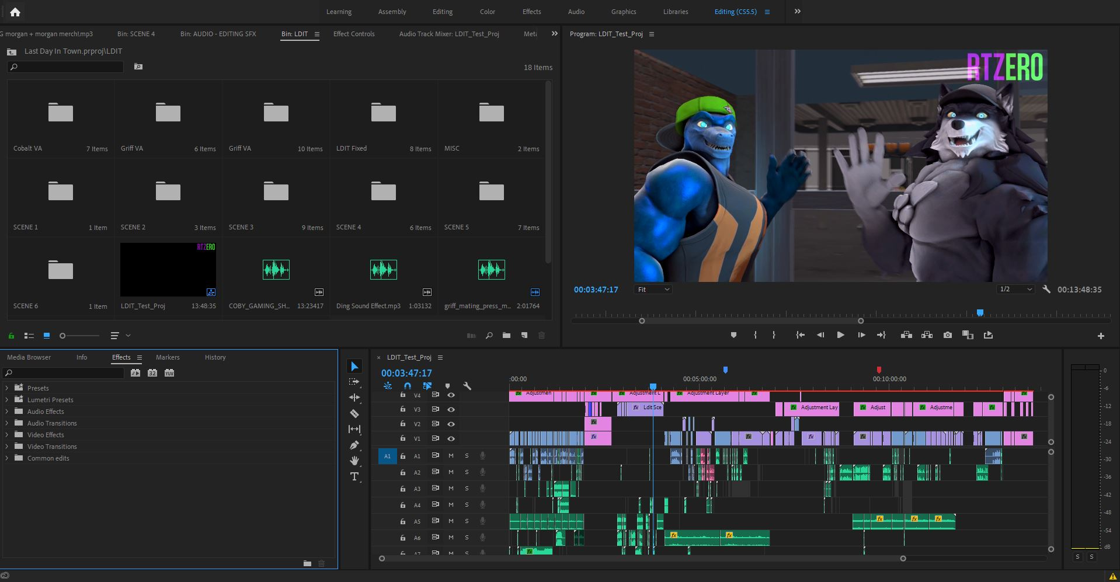Click the red marker on timeline ruler
This screenshot has width=1120, height=582.
pyautogui.click(x=879, y=370)
